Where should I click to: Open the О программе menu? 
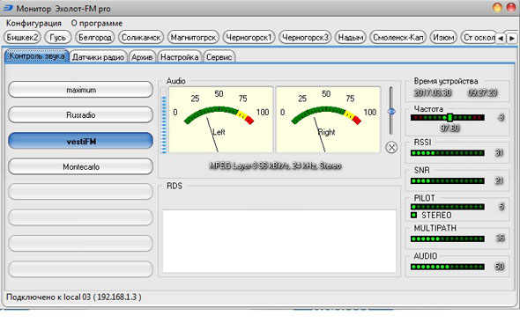pyautogui.click(x=97, y=23)
